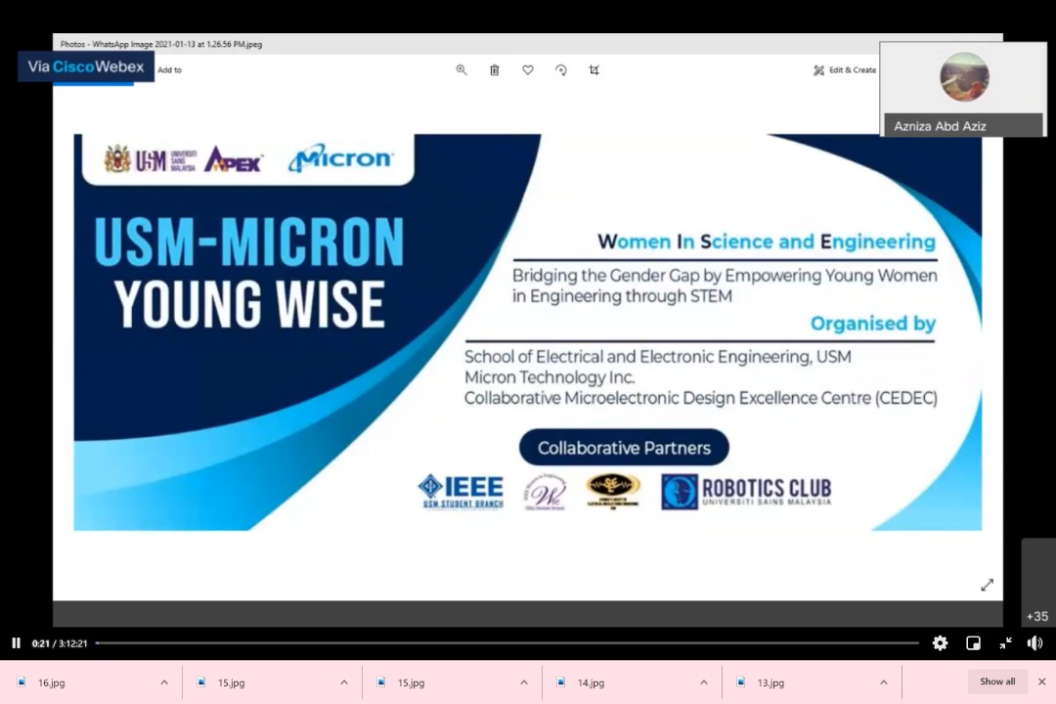Click Show all downloads
Screen dimensions: 1056x704
(x=997, y=682)
